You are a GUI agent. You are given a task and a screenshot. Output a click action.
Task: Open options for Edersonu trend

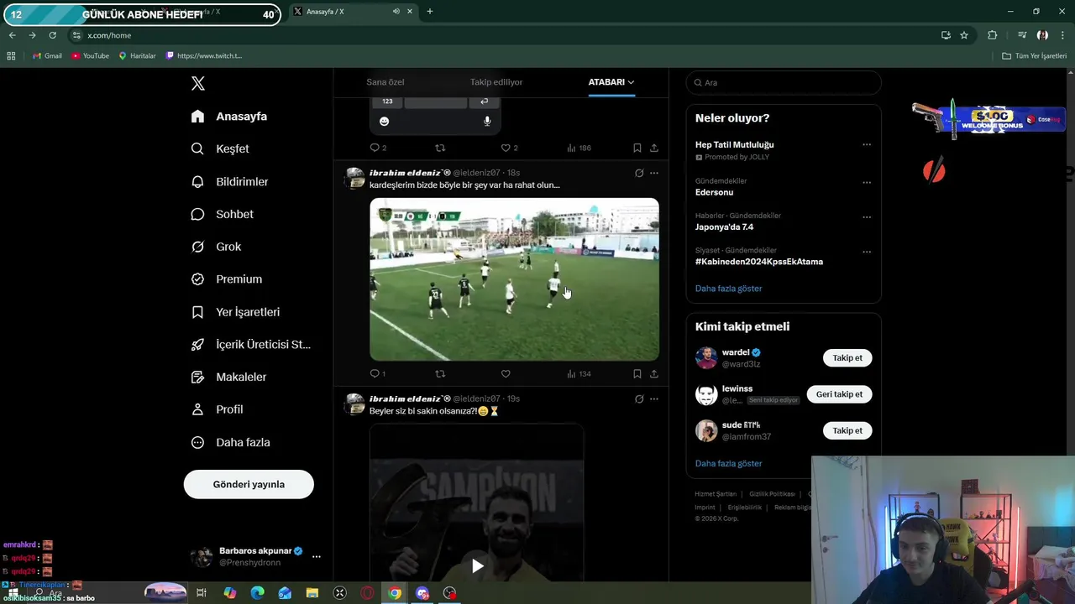(867, 182)
